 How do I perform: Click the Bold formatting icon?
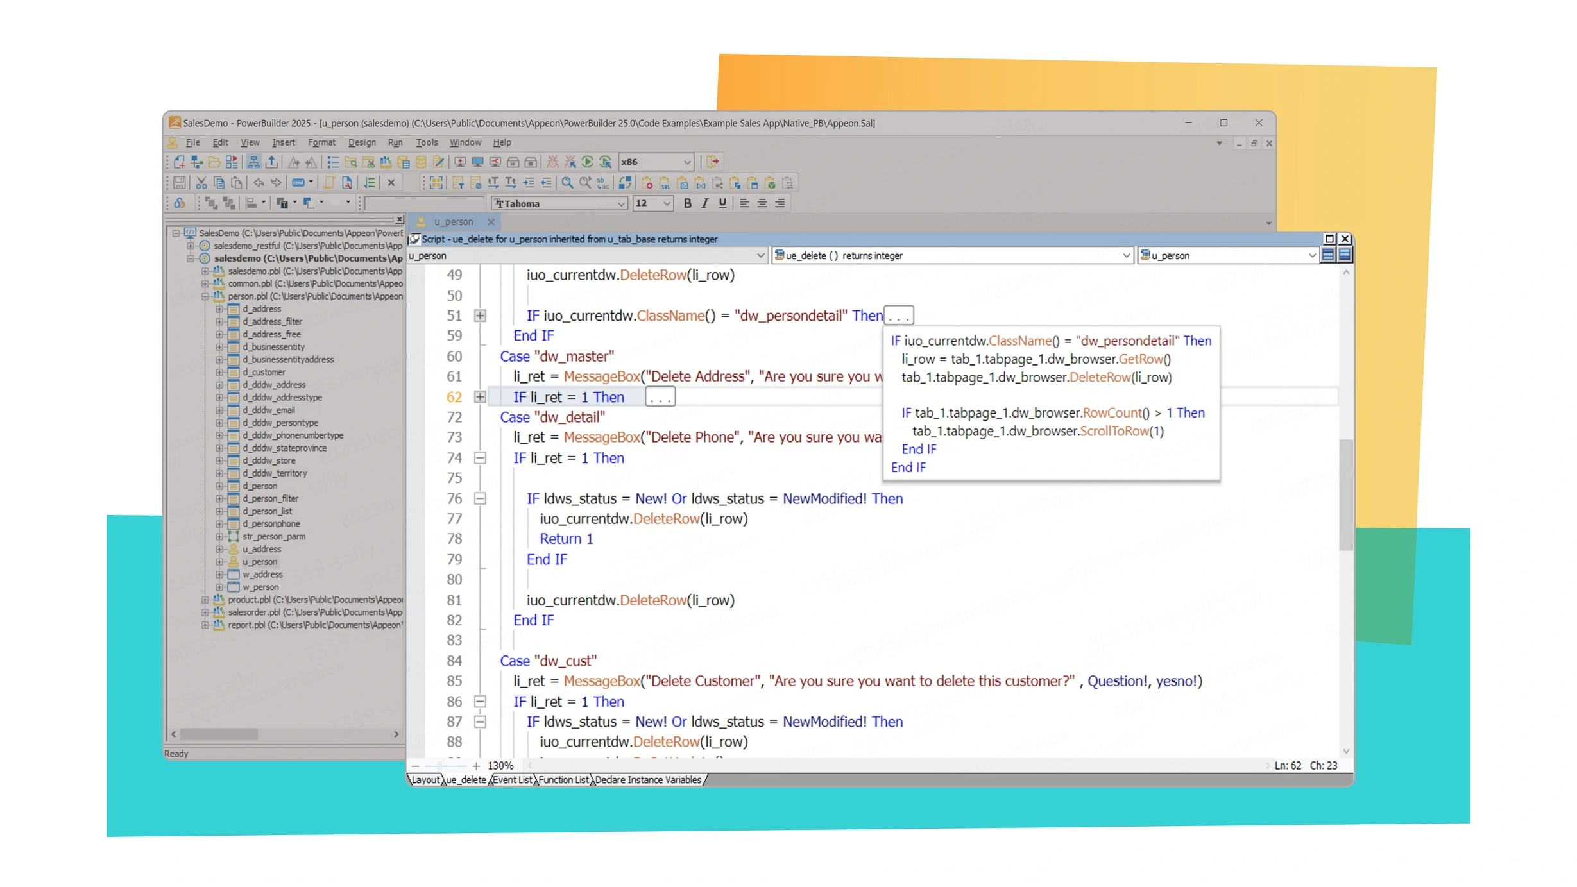686,203
